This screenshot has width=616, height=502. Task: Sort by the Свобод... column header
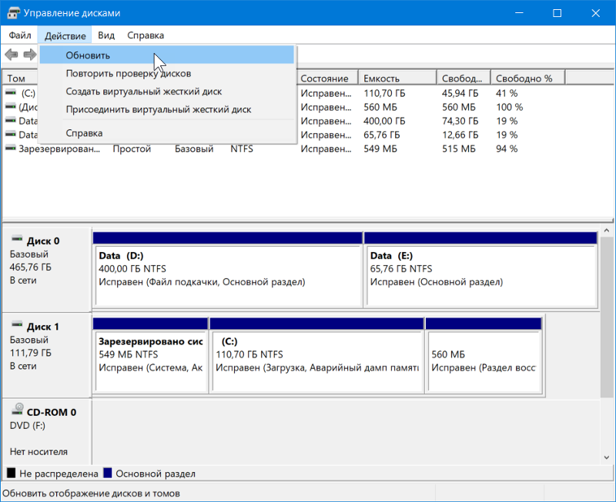464,78
